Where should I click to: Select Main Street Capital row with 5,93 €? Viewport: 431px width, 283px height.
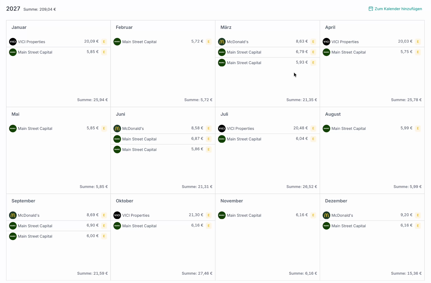click(267, 63)
